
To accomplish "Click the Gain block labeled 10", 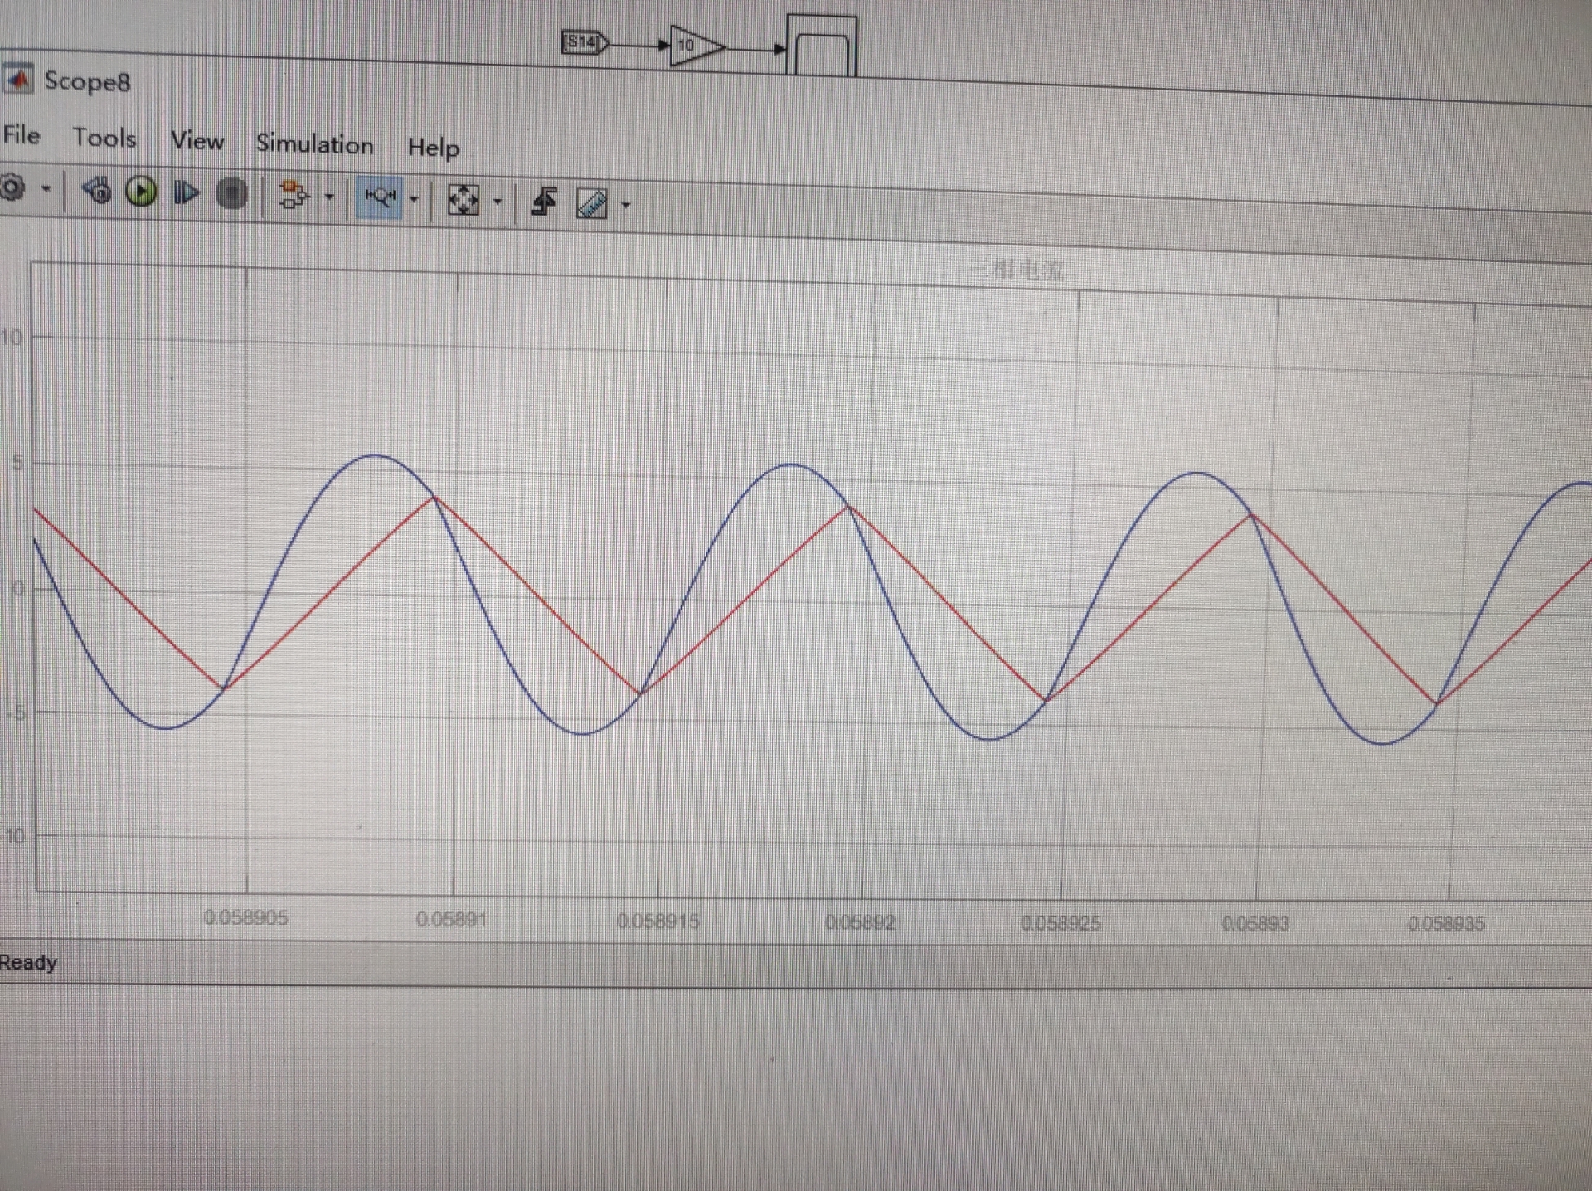I will pos(693,46).
